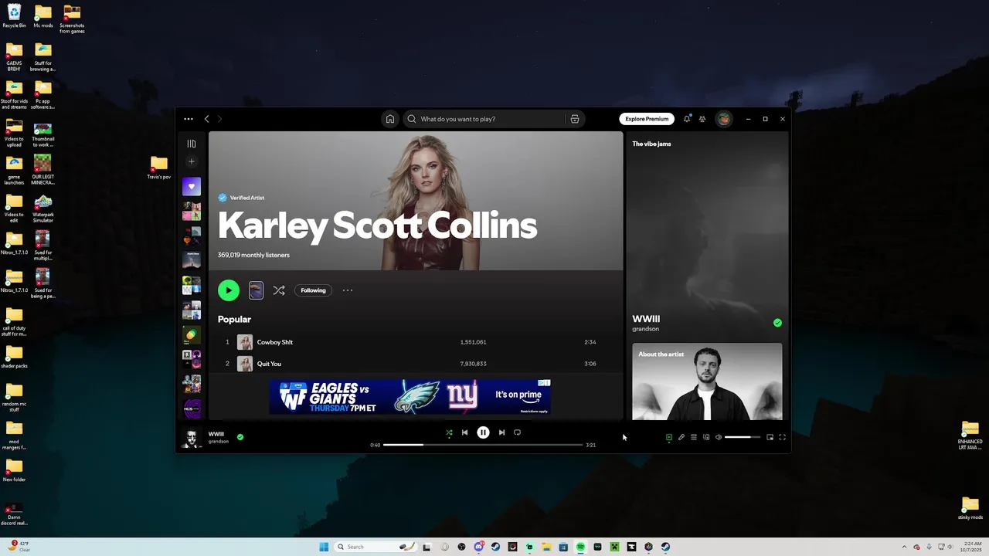Screen dimensions: 989x556
Task: Collapse Your Library sidebar icon
Action: [x=192, y=144]
